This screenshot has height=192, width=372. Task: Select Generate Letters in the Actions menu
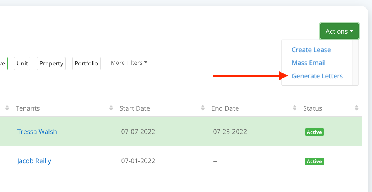317,76
